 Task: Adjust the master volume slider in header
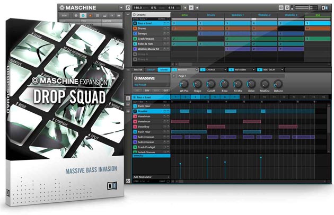click(x=306, y=7)
